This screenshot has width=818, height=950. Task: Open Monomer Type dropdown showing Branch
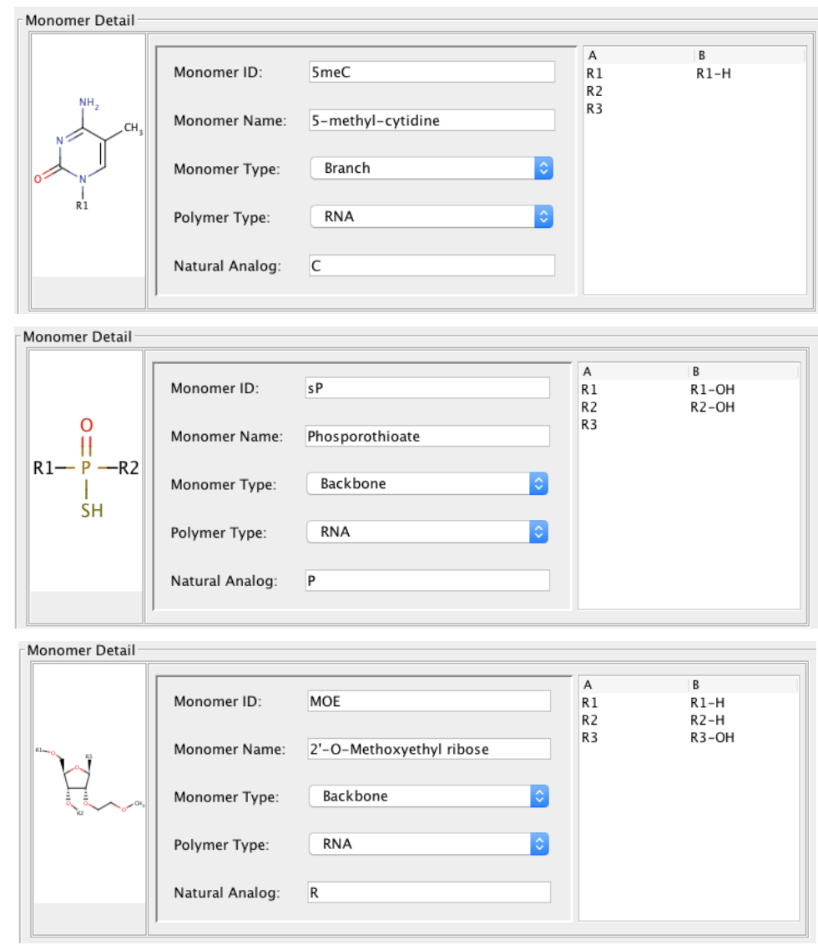(x=432, y=168)
